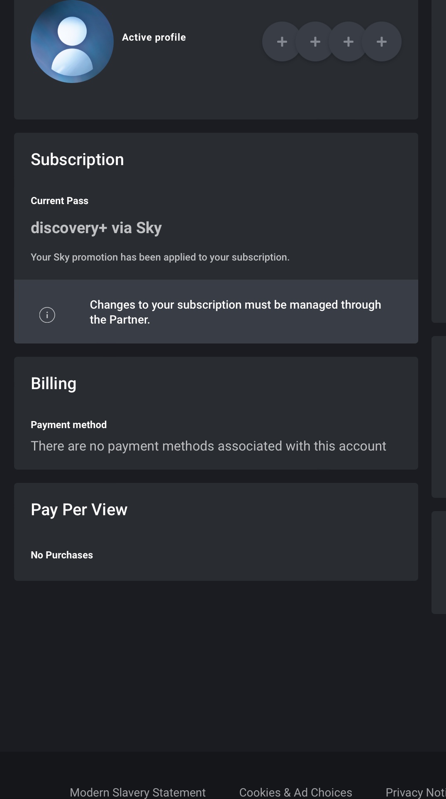Click the managed through the Partner message

pos(235,312)
